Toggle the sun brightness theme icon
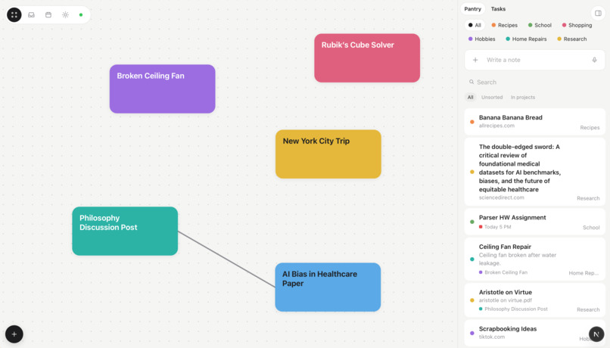Viewport: 610px width, 348px height. click(65, 15)
